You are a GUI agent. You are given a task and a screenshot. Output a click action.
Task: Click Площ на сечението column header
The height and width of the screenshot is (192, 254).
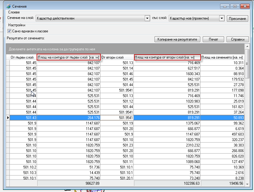click(223, 57)
